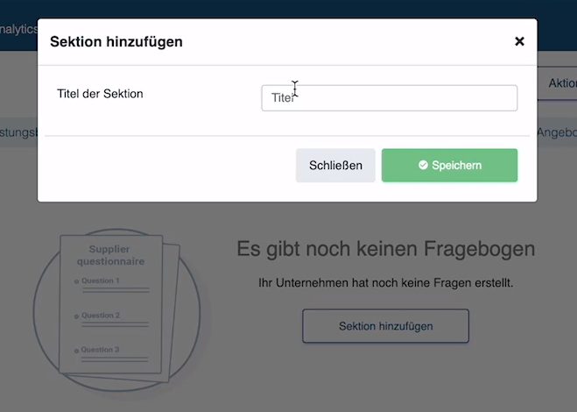The image size is (577, 412).
Task: Open the tab at the left edge
Action: click(x=18, y=132)
